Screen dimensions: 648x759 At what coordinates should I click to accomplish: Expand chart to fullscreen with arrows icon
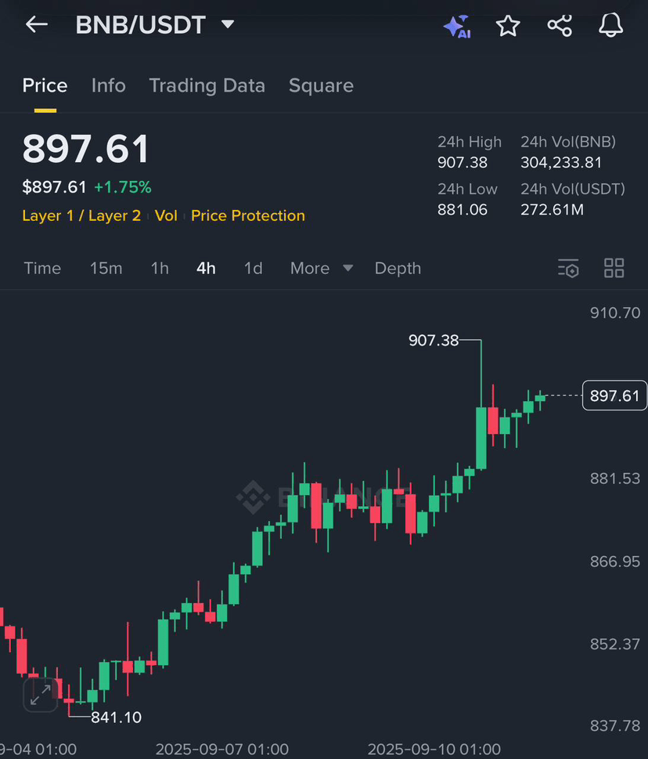pyautogui.click(x=41, y=695)
